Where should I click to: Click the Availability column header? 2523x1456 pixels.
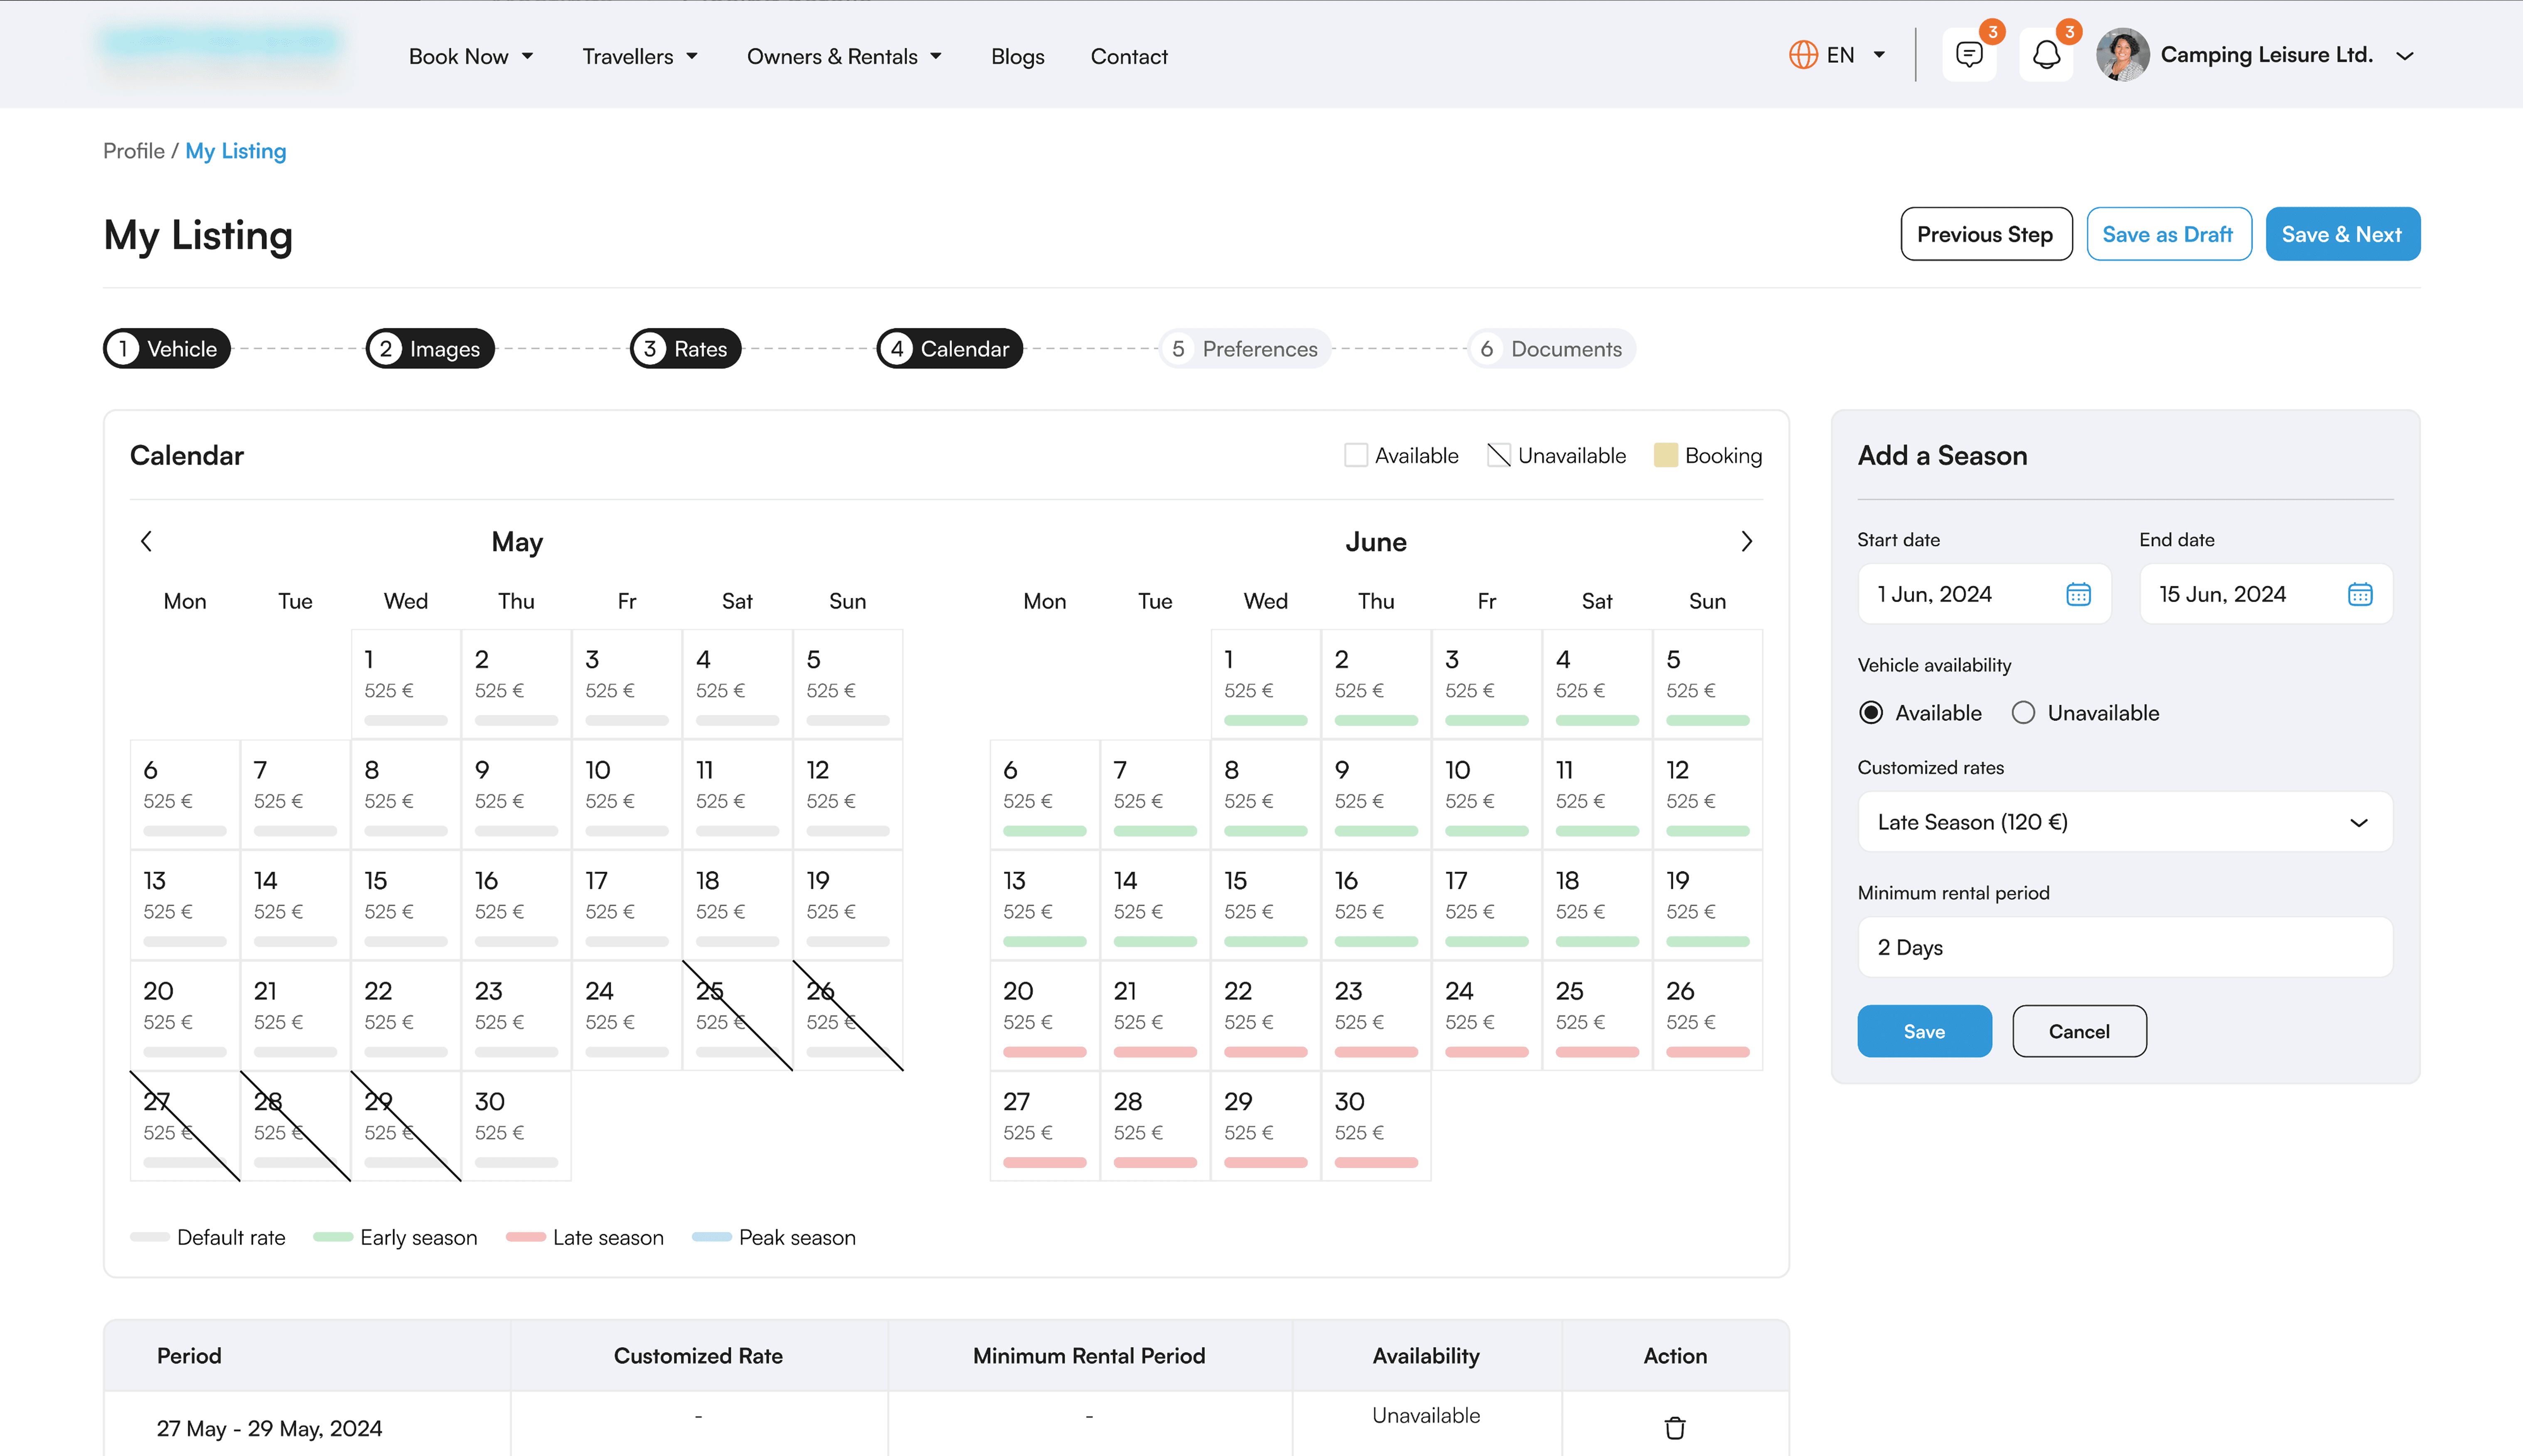1426,1356
